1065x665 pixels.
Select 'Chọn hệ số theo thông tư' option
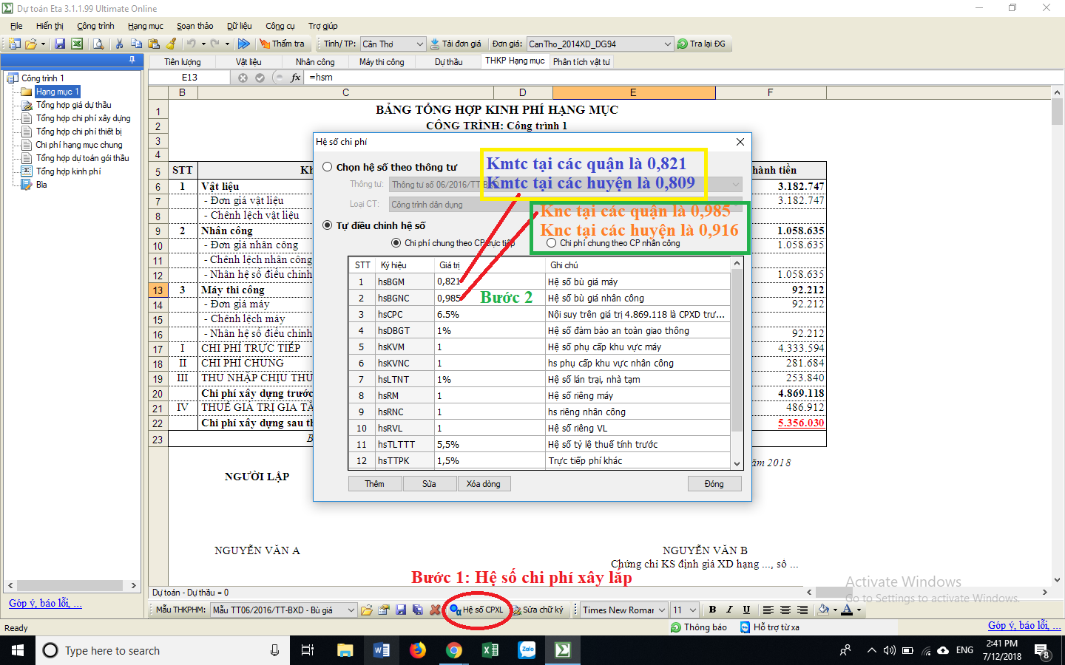[328, 168]
